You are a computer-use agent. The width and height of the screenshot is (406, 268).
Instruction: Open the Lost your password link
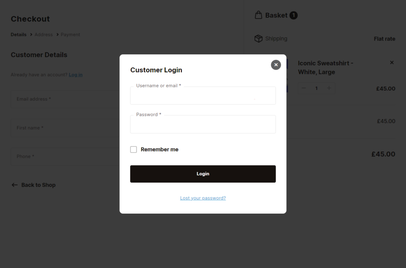(203, 198)
